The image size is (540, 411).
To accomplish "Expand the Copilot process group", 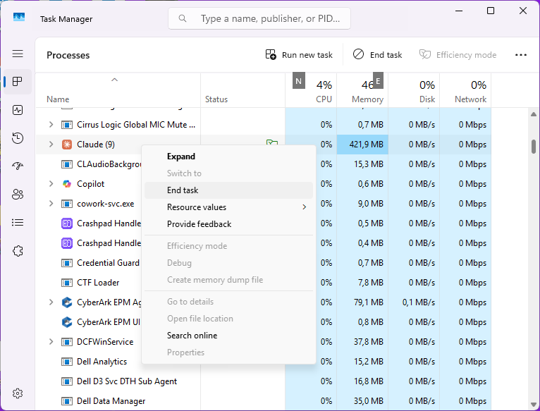I will click(x=51, y=183).
